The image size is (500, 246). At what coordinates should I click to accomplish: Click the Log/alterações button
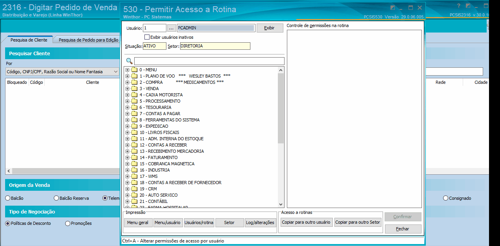click(260, 222)
